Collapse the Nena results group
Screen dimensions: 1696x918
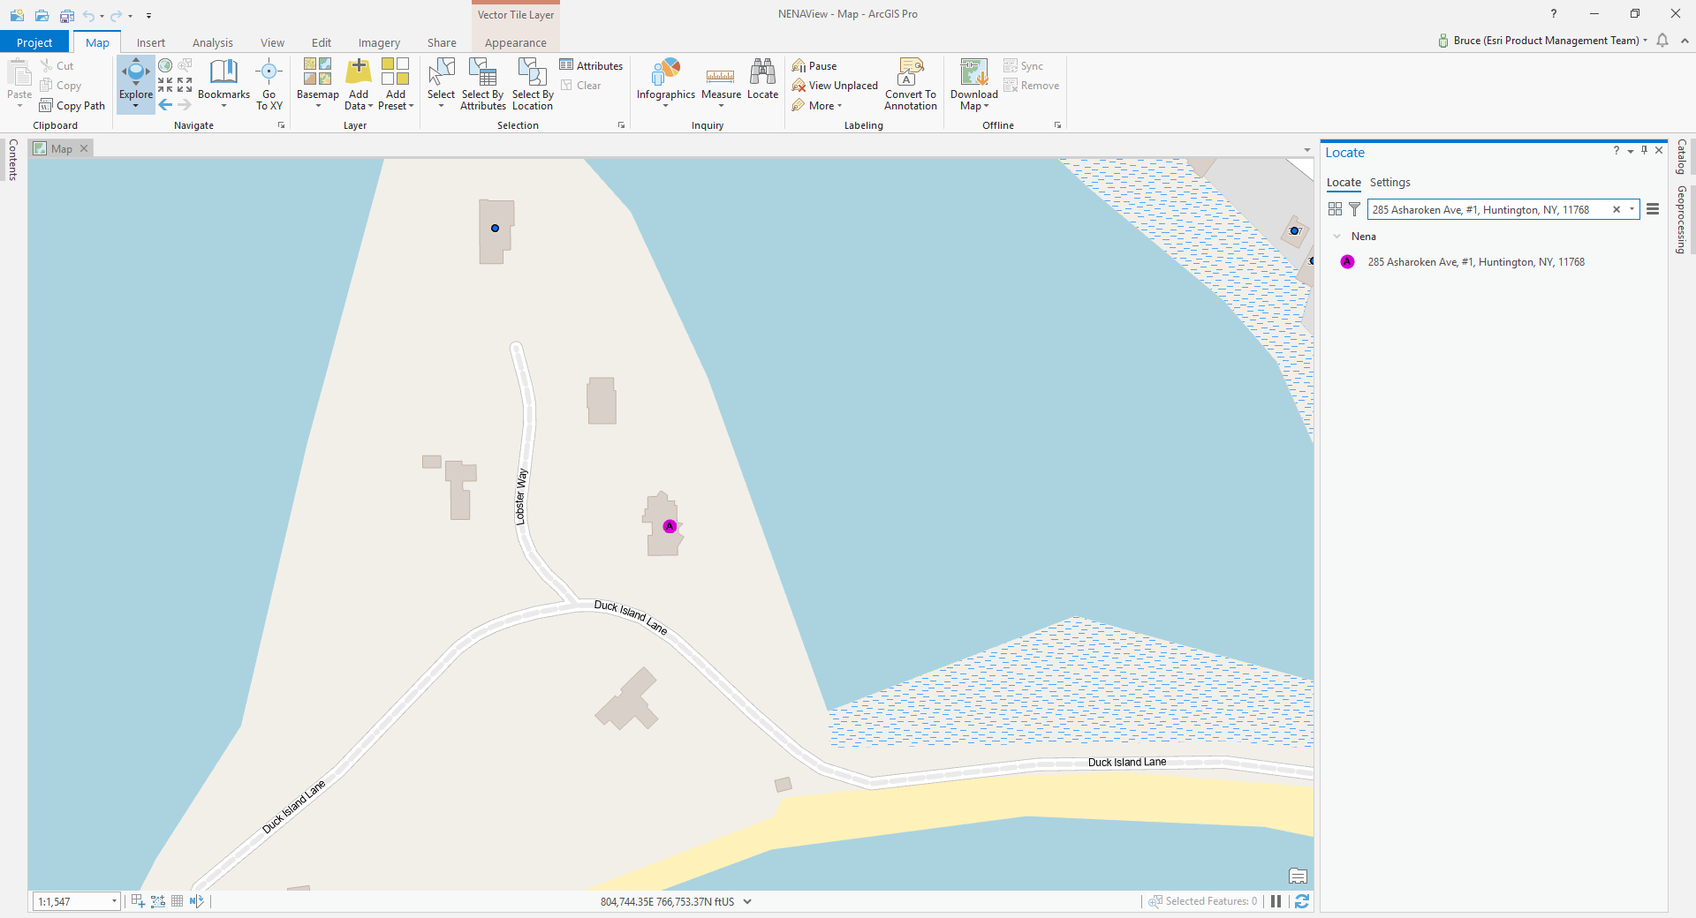click(x=1336, y=237)
